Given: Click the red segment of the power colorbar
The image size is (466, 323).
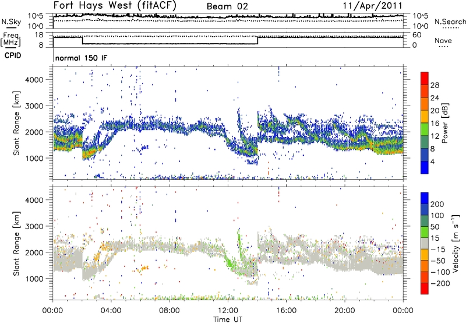Looking at the screenshot, I should (425, 78).
